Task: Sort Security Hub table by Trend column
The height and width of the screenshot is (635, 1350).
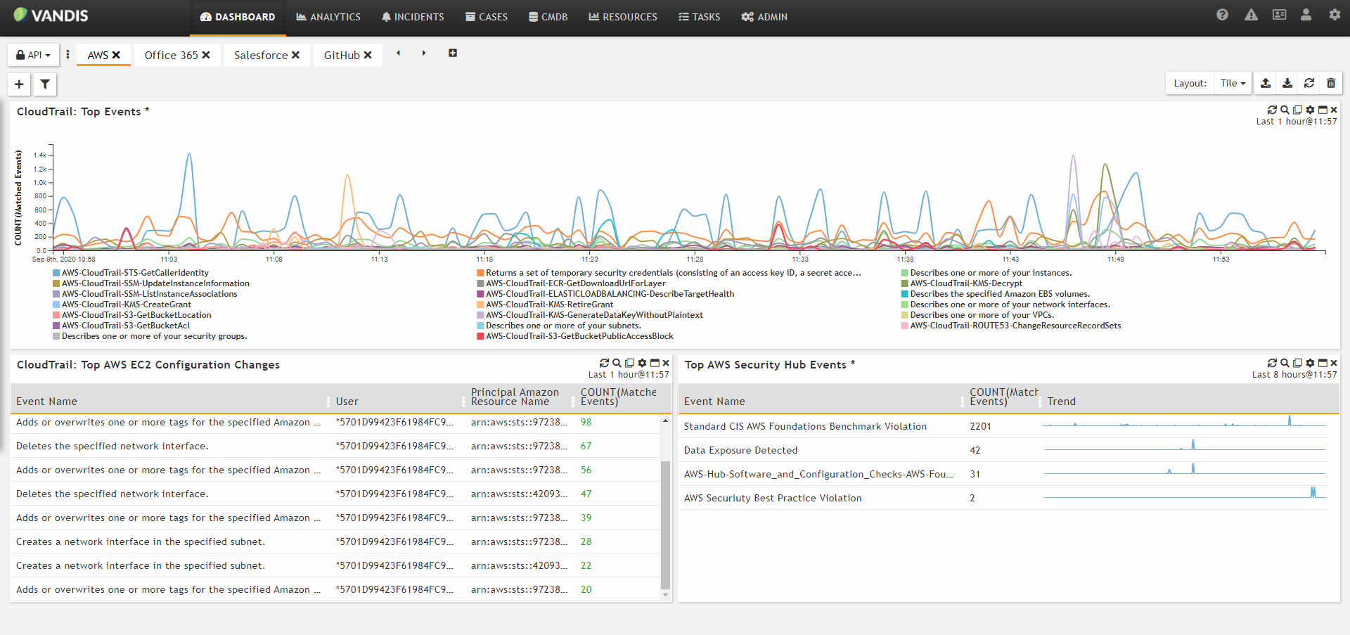Action: [x=1061, y=402]
